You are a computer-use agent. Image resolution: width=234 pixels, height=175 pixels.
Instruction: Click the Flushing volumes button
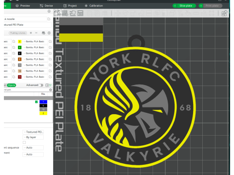[x=18, y=33]
